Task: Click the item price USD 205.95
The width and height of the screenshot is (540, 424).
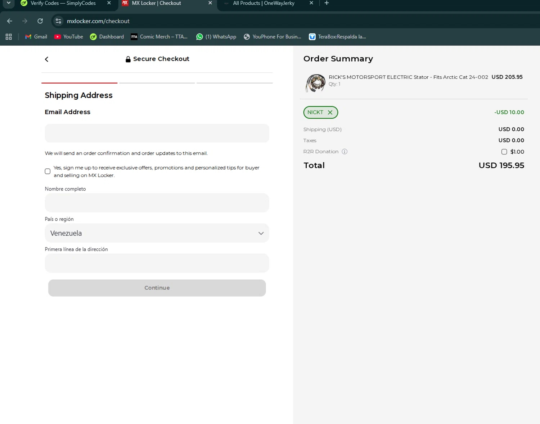Action: pyautogui.click(x=507, y=77)
